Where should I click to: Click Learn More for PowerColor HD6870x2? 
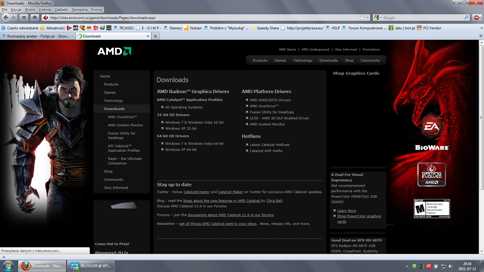click(x=347, y=211)
